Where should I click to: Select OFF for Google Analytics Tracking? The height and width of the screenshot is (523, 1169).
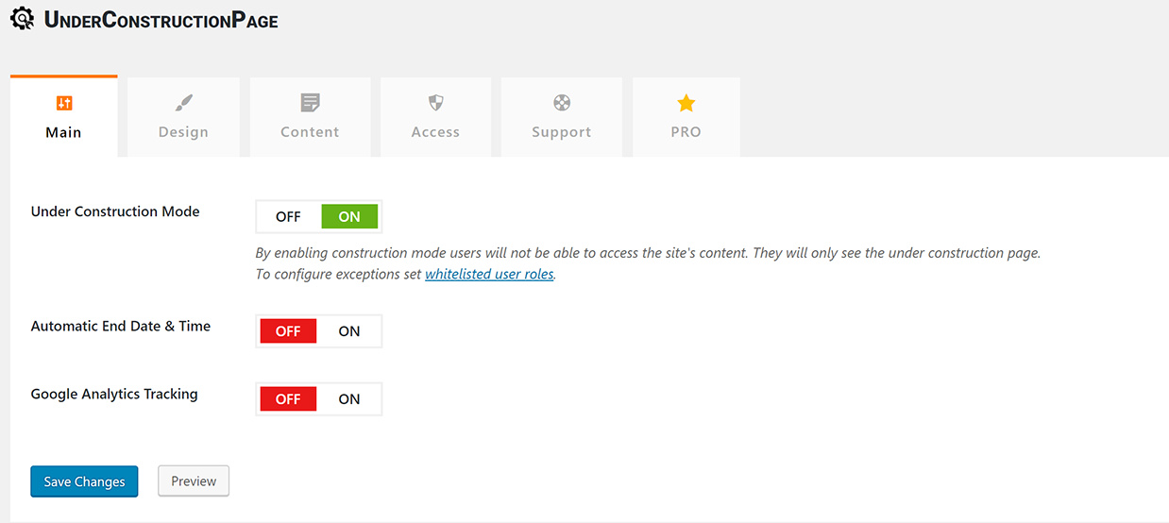288,399
